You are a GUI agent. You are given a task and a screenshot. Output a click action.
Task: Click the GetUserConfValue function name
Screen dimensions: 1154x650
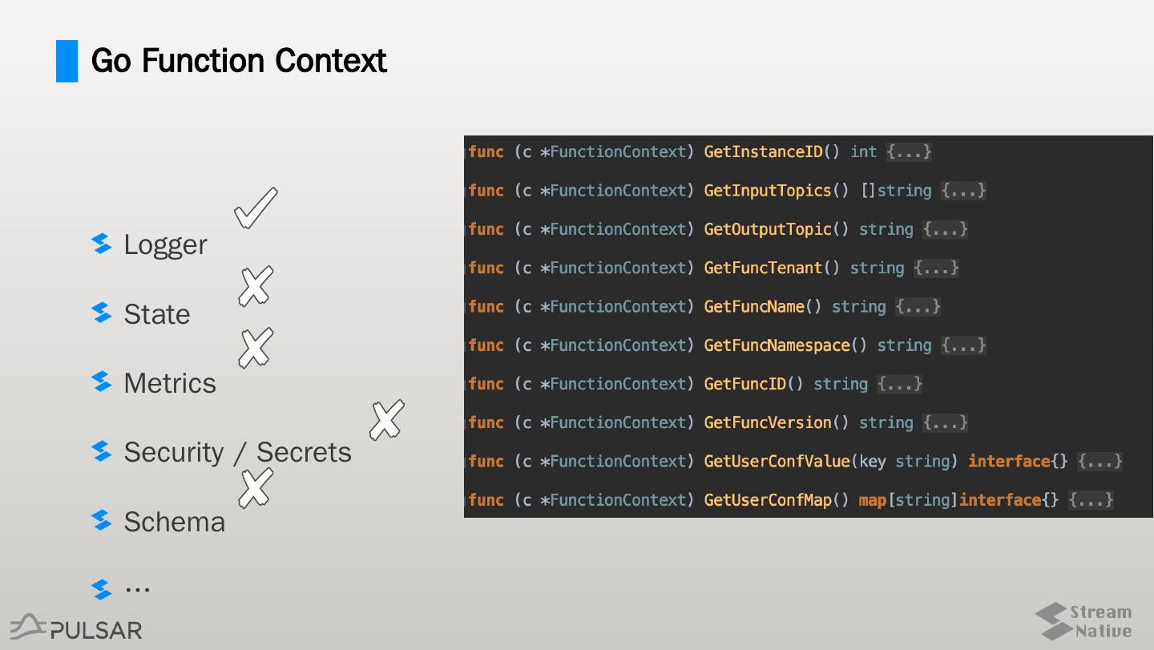click(x=777, y=461)
